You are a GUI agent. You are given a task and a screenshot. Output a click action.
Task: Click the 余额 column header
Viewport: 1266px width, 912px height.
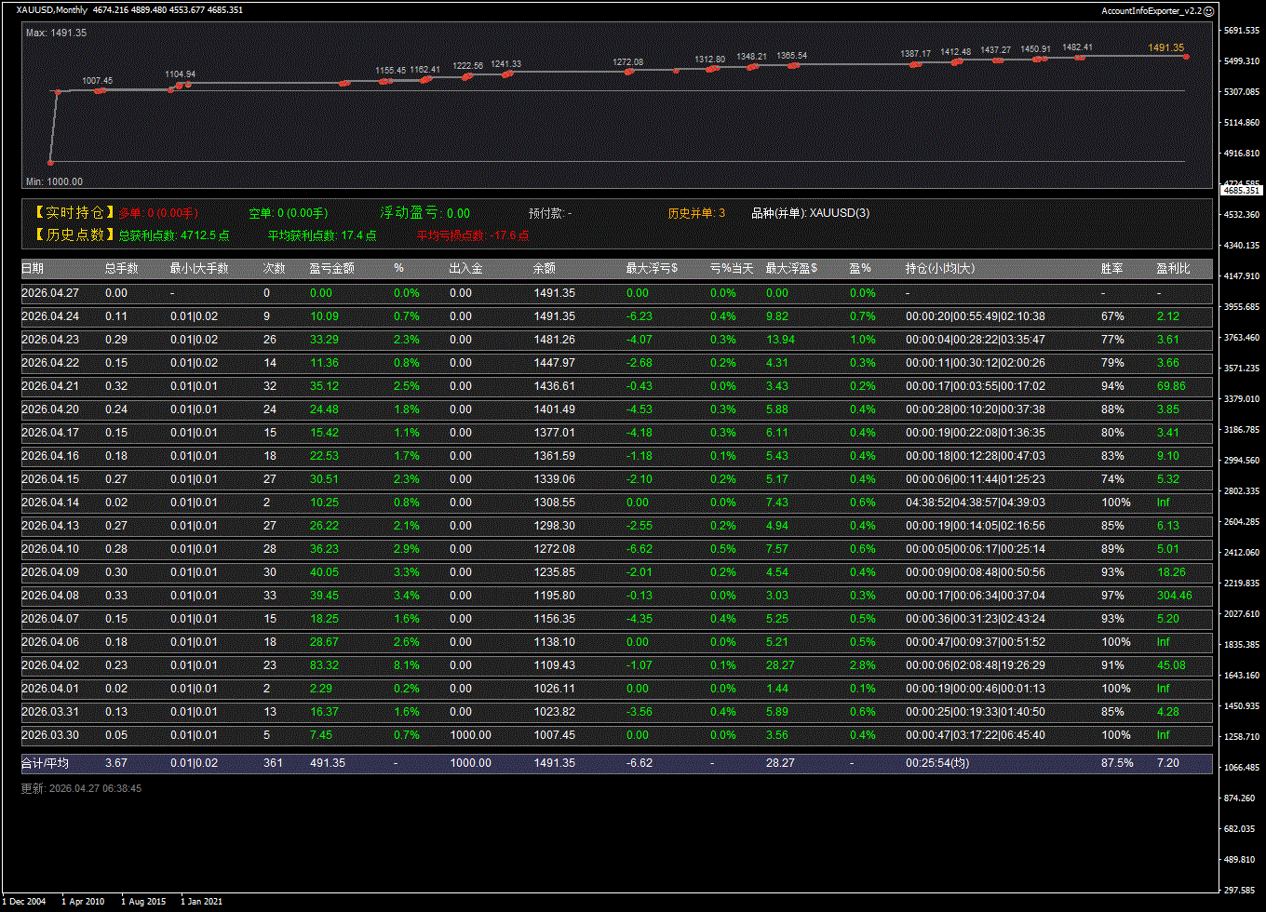click(544, 268)
